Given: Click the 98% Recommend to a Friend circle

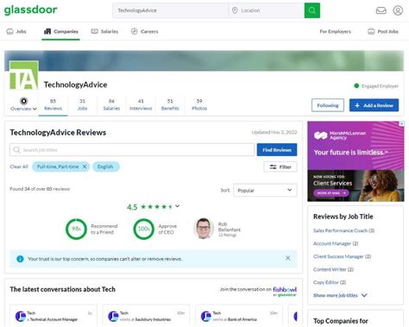Looking at the screenshot, I should [x=76, y=229].
